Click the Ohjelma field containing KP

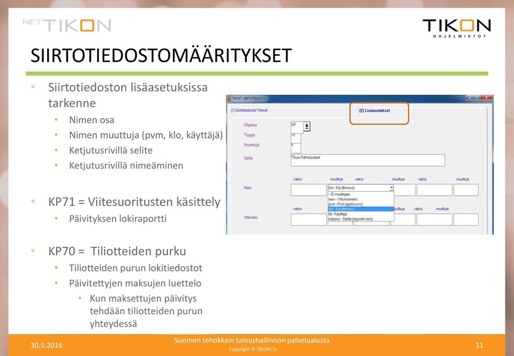tap(297, 126)
